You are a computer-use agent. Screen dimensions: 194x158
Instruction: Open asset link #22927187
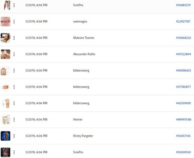[183, 22]
